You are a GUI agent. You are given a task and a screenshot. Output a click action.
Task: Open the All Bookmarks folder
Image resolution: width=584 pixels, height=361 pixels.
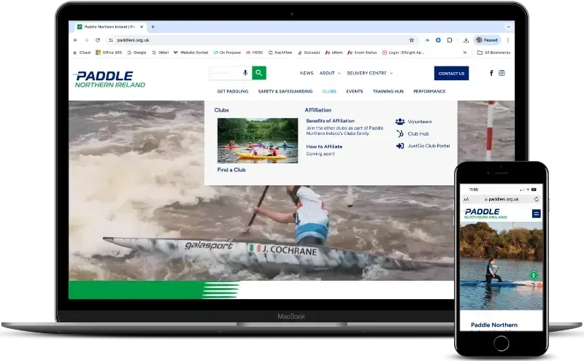(494, 53)
